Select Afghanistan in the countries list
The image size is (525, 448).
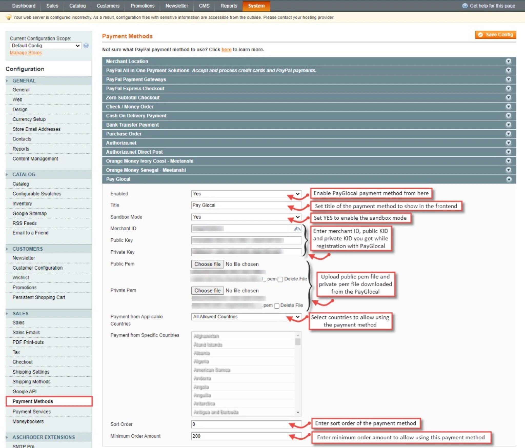coord(244,336)
